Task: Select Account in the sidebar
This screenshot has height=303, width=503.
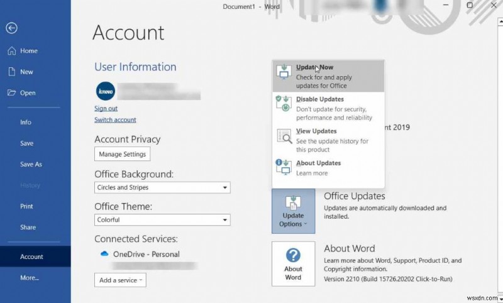Action: [35, 256]
